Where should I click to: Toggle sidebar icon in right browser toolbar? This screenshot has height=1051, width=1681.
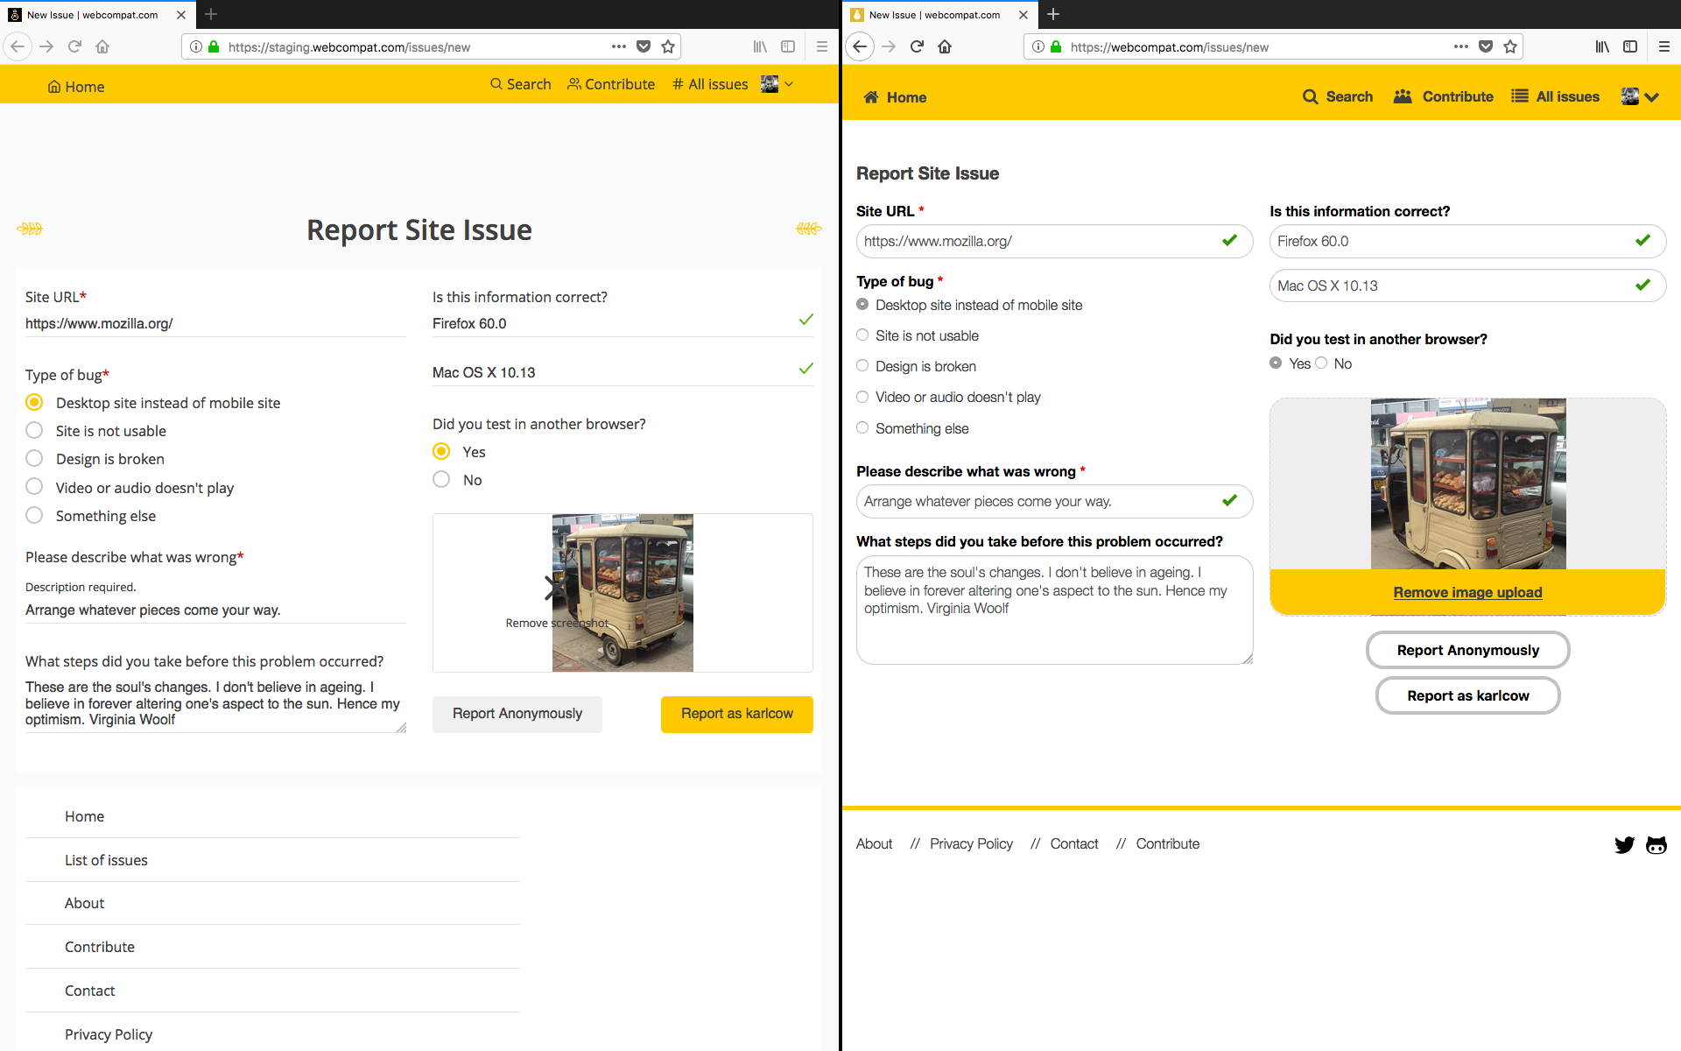tap(1630, 46)
